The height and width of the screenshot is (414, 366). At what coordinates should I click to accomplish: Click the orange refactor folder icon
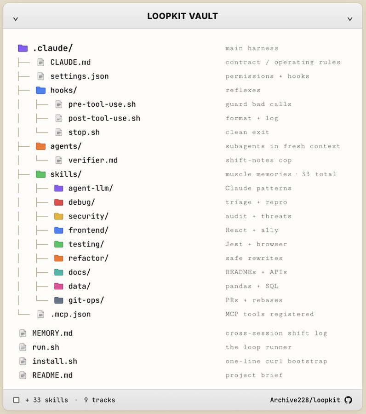[58, 258]
